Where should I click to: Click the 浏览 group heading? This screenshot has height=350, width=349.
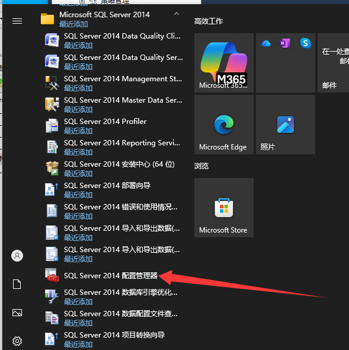(x=201, y=166)
